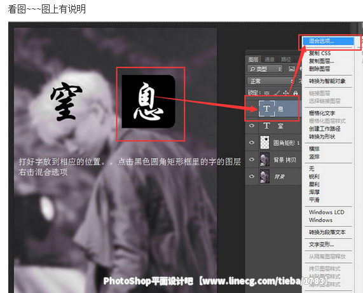The image size is (363, 293).
Task: Select 复制 CSS menu entry
Action: pyautogui.click(x=320, y=53)
